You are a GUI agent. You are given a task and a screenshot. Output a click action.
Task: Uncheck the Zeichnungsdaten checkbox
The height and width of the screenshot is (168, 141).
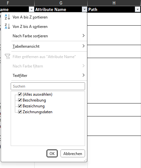(20, 112)
